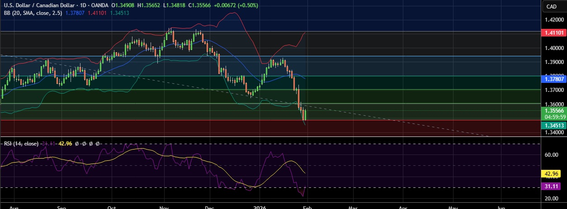
Task: Click the red BB upper value 1.41101 in legend
Action: (x=97, y=13)
